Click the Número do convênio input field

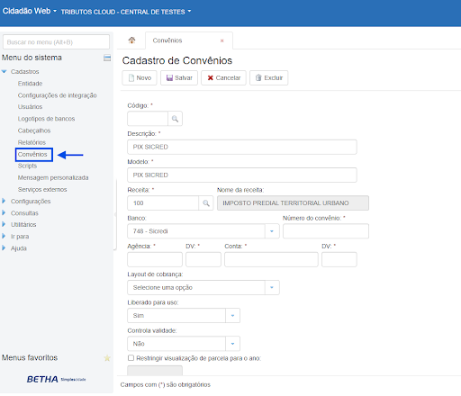(x=326, y=231)
